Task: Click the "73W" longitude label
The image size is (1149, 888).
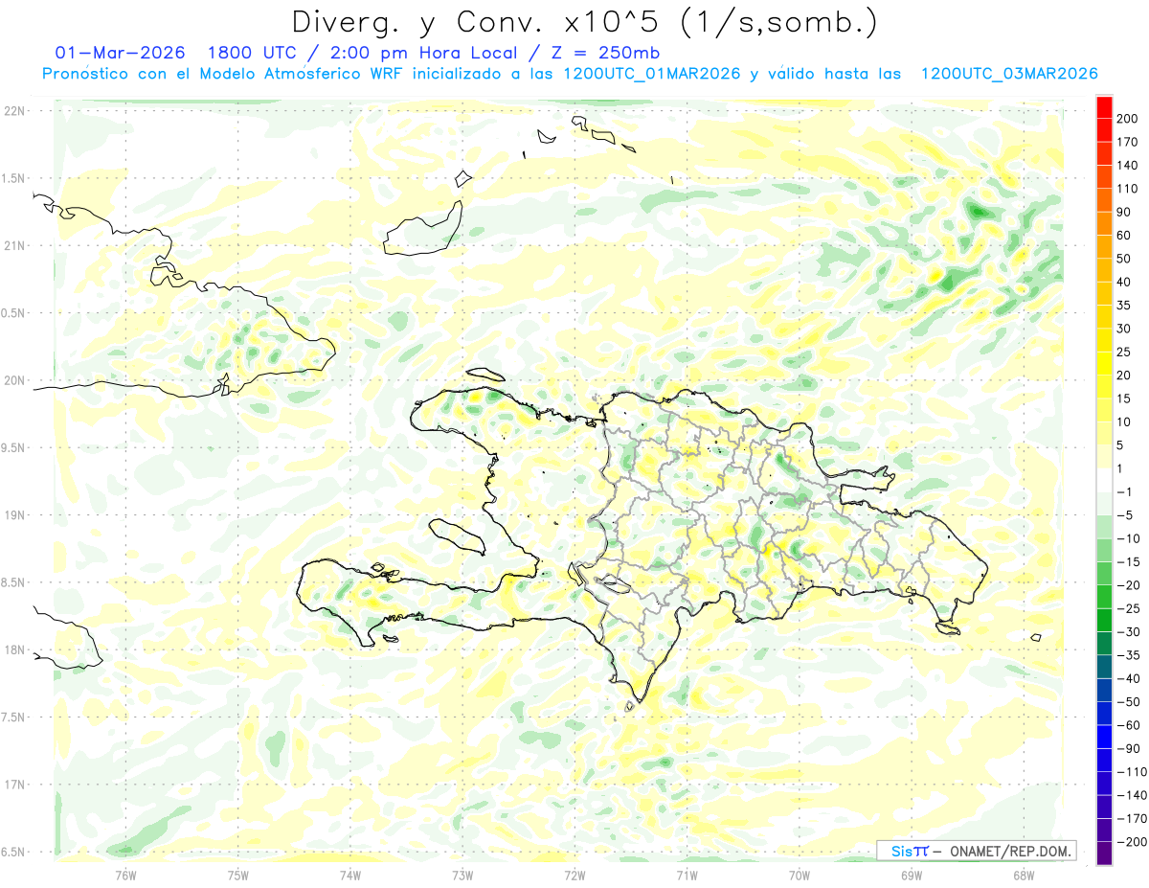Action: (462, 875)
